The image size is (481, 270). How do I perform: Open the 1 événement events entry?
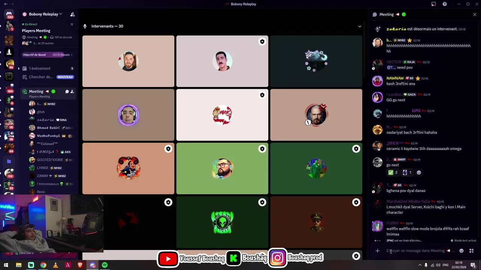[48, 69]
